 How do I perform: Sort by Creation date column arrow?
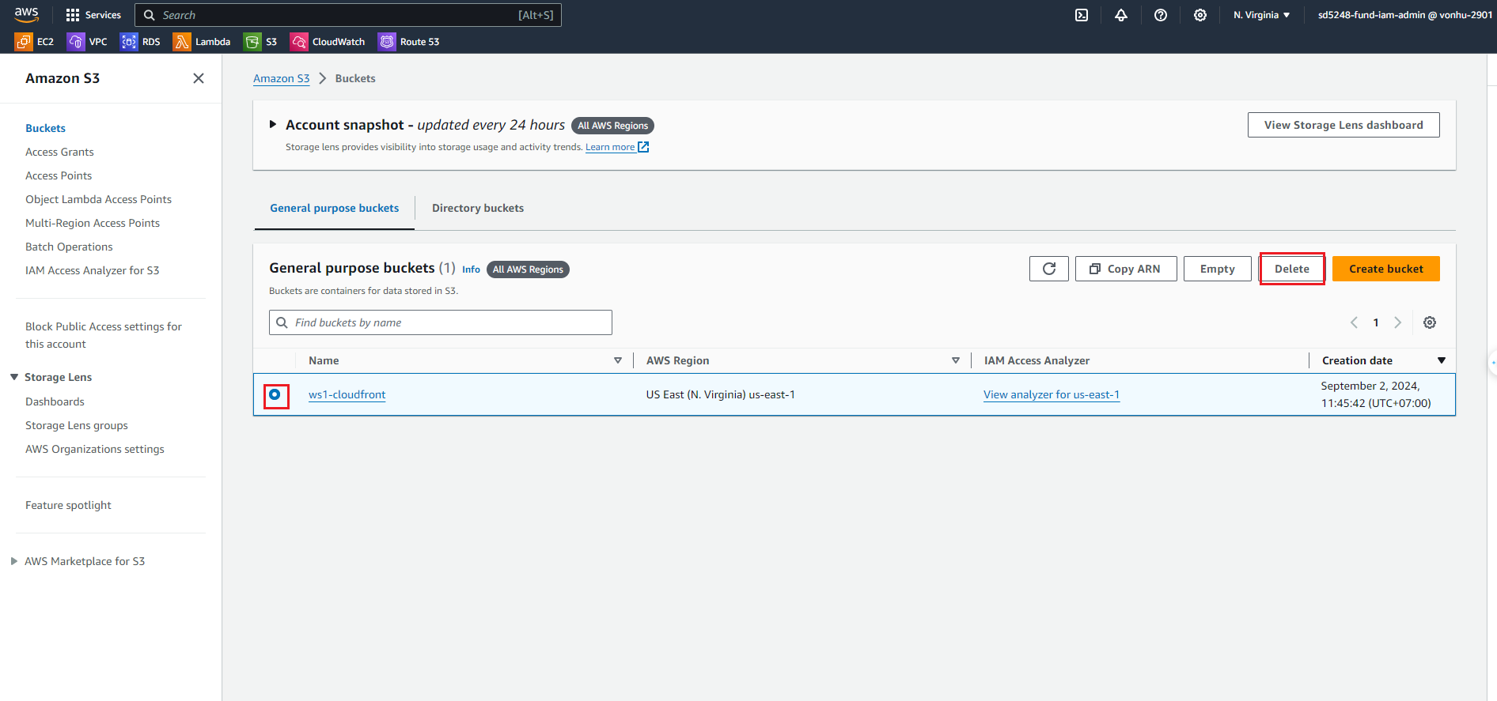click(x=1442, y=360)
